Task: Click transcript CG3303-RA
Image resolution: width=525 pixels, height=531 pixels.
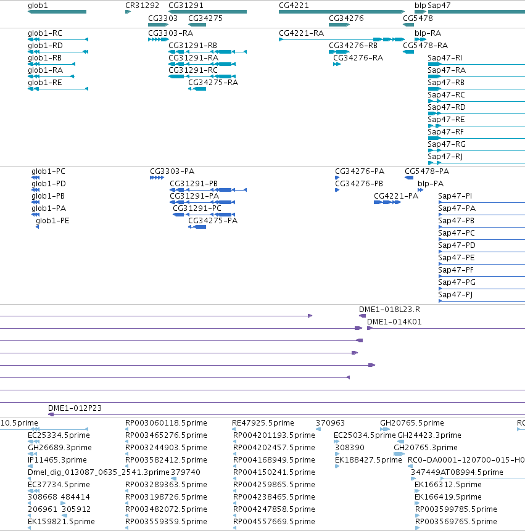Action: coord(171,33)
